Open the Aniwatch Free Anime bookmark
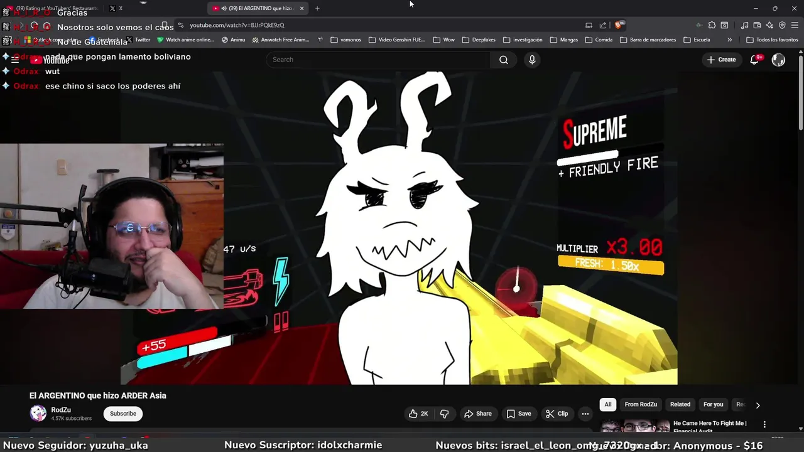The width and height of the screenshot is (804, 452). tap(280, 40)
